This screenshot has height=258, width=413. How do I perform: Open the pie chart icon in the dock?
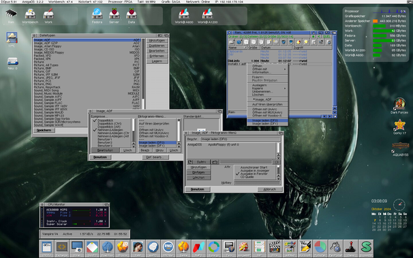tap(320, 248)
